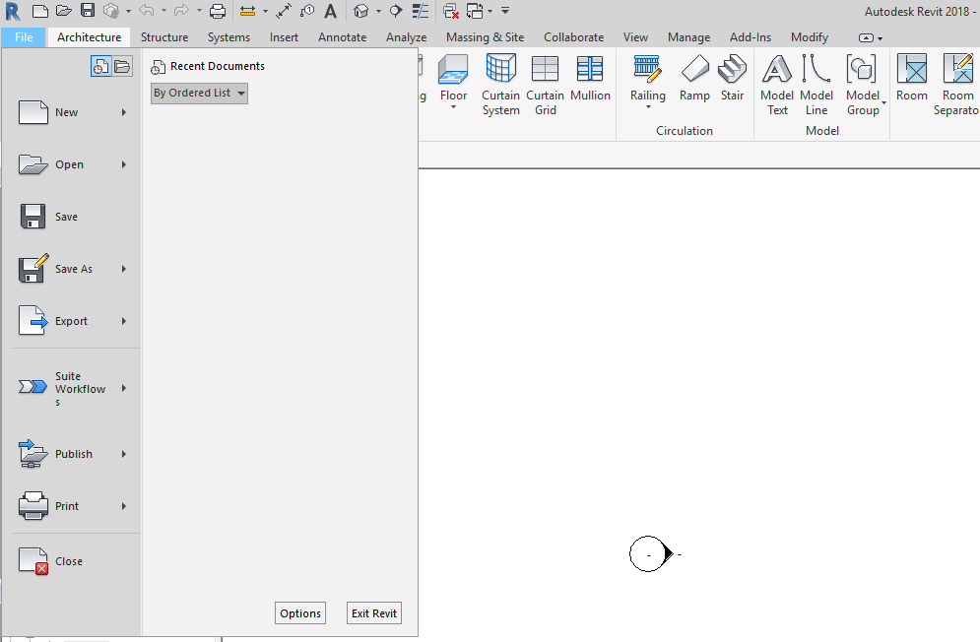
Task: Show Recent Documents list toggle icon
Action: point(100,66)
